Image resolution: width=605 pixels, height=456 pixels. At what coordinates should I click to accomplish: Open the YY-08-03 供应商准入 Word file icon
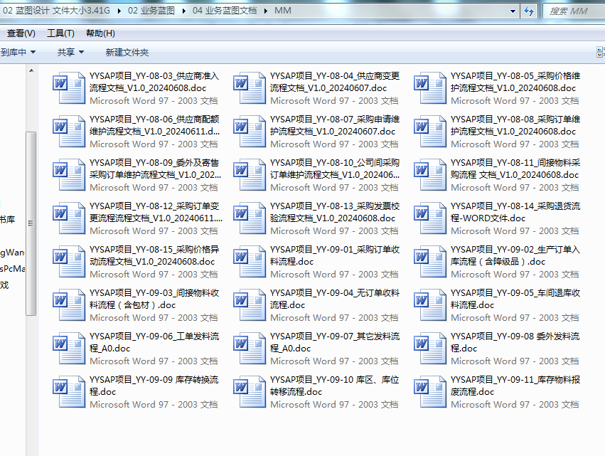point(69,88)
